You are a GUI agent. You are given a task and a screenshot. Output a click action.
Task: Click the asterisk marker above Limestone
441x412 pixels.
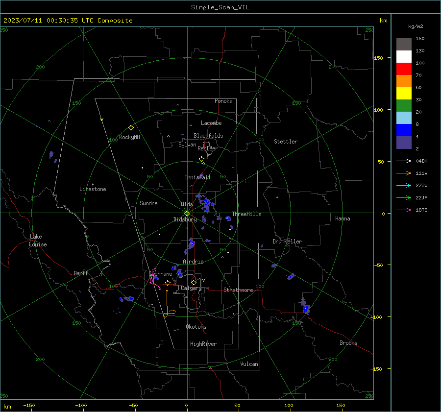(93, 185)
